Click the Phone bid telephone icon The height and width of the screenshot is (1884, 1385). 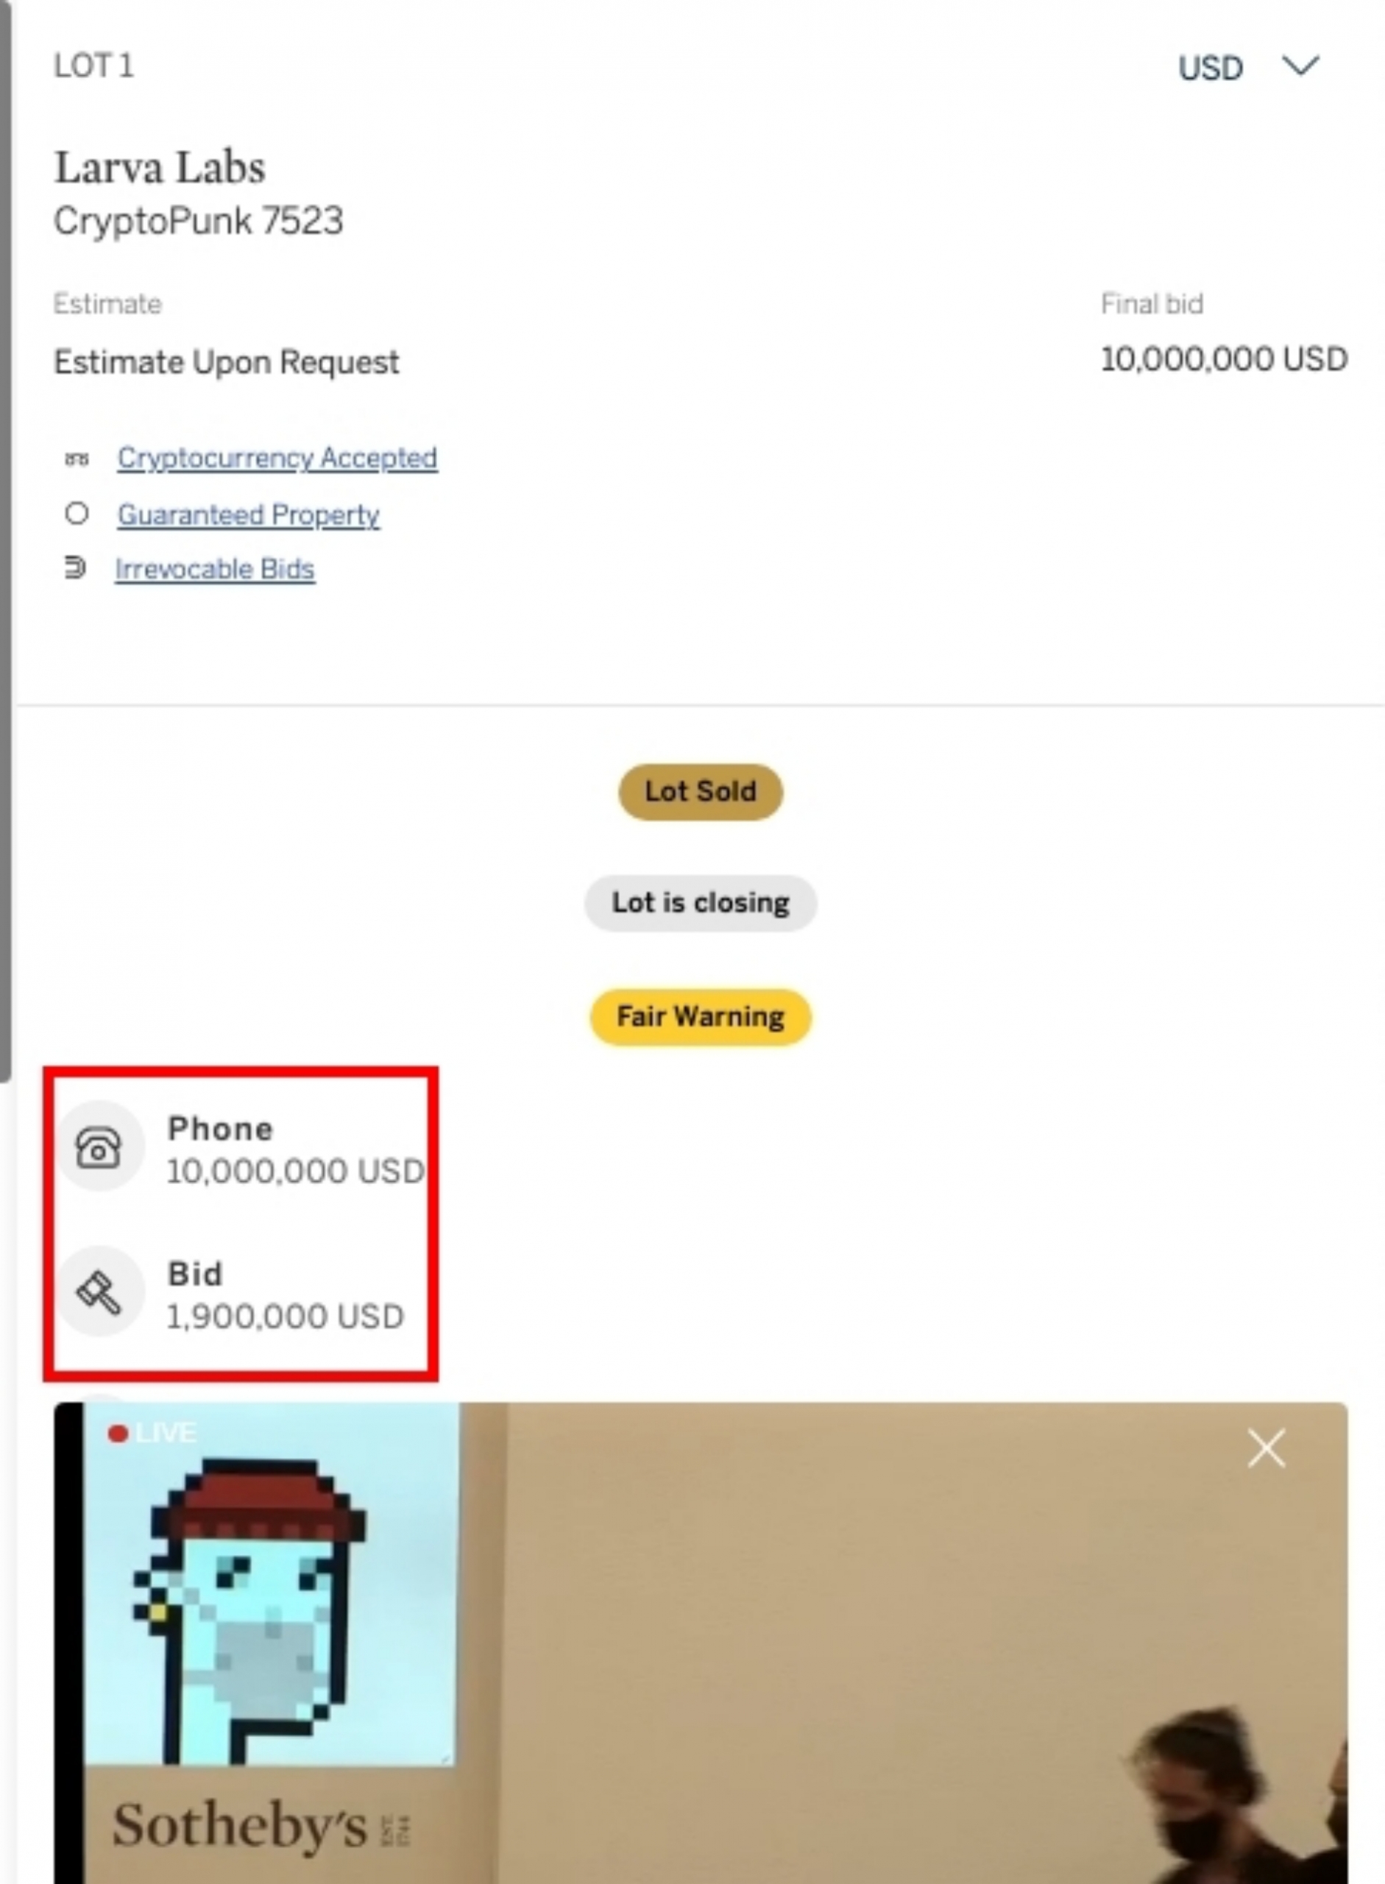(99, 1146)
